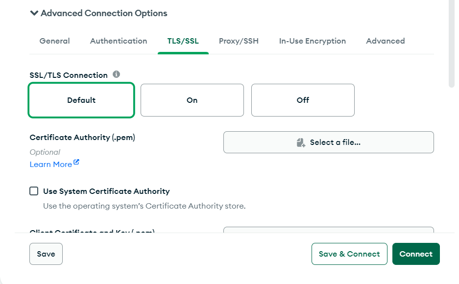Click the external link icon beside Learn More
The image size is (459, 284).
tap(76, 163)
